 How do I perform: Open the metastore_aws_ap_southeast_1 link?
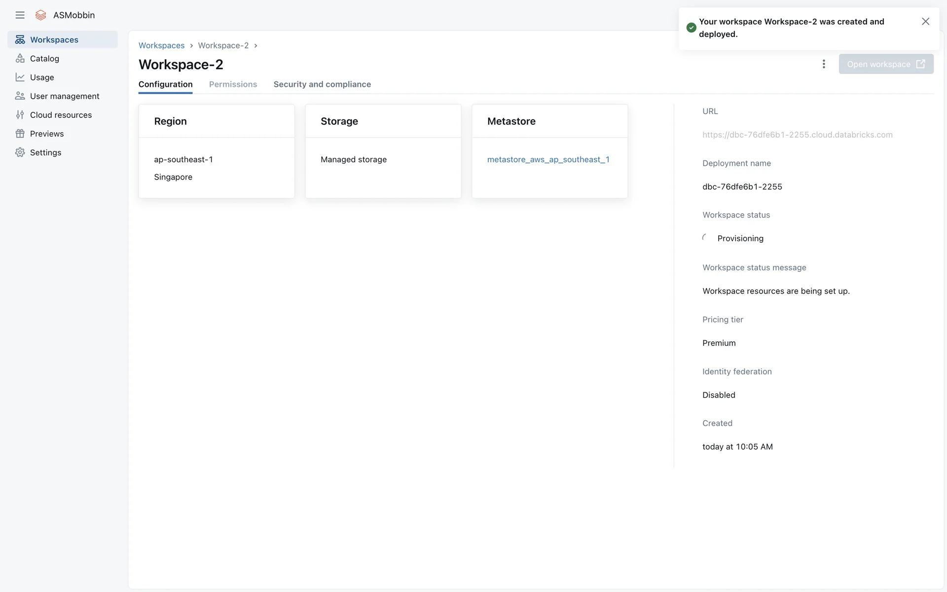tap(548, 159)
